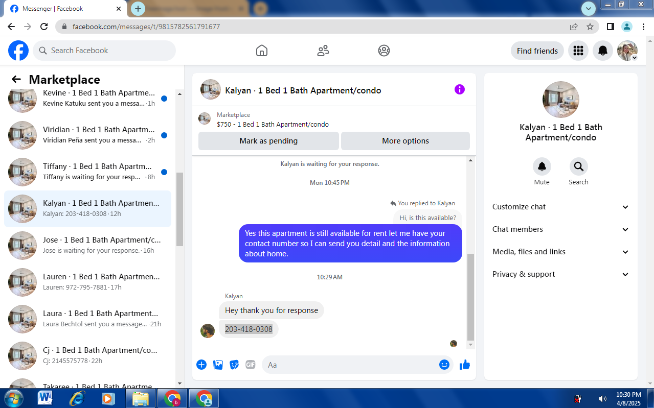This screenshot has height=408, width=654.
Task: Open browser side panel icon
Action: tap(611, 27)
